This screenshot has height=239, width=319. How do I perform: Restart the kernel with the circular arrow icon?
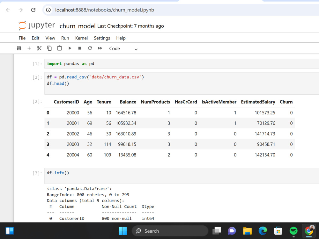(x=90, y=48)
